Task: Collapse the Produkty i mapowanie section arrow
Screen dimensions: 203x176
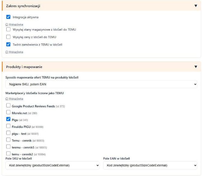Action: (x=196, y=67)
